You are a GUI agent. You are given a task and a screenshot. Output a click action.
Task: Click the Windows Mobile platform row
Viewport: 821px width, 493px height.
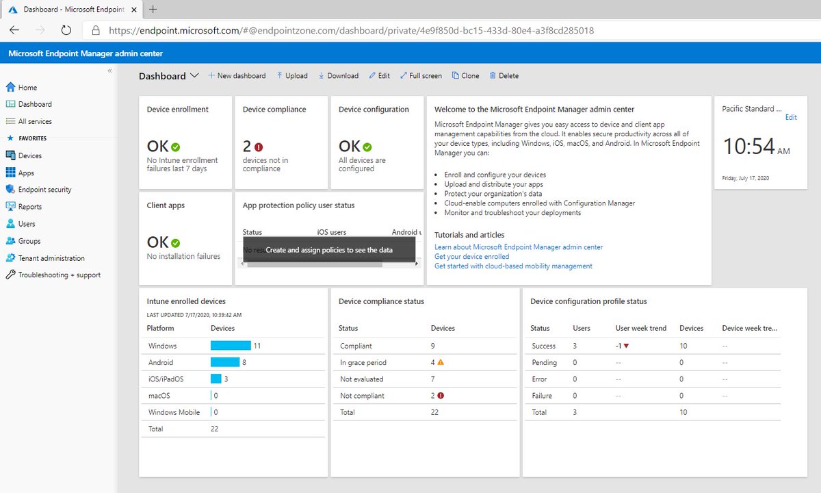233,412
